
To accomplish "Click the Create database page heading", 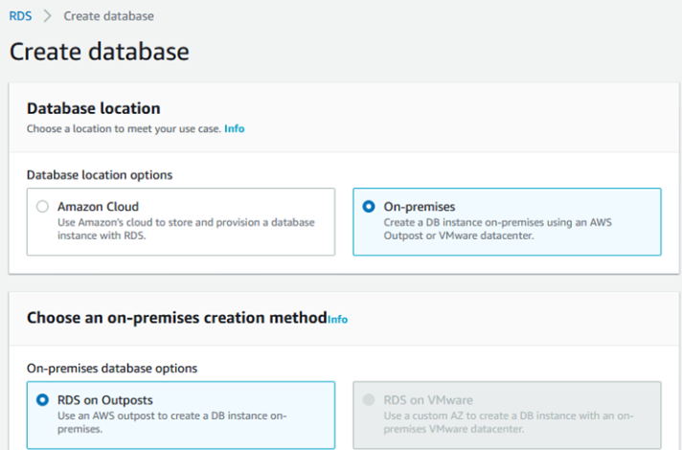I will point(100,52).
